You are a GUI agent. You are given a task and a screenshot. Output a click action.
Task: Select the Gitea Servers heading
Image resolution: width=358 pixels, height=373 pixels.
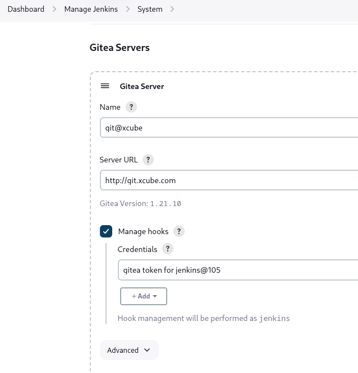pyautogui.click(x=120, y=48)
